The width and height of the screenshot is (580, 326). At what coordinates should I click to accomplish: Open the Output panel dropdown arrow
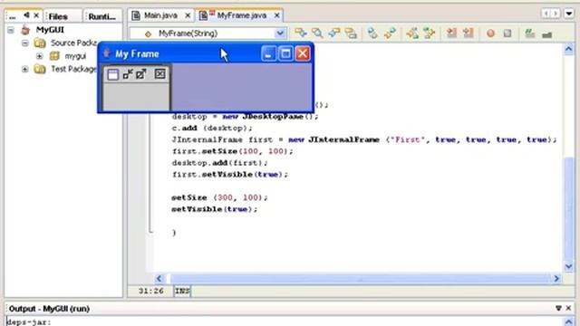pos(558,308)
